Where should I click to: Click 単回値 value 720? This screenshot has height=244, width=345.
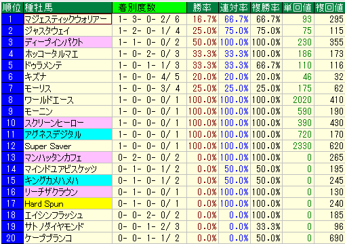[298, 134]
